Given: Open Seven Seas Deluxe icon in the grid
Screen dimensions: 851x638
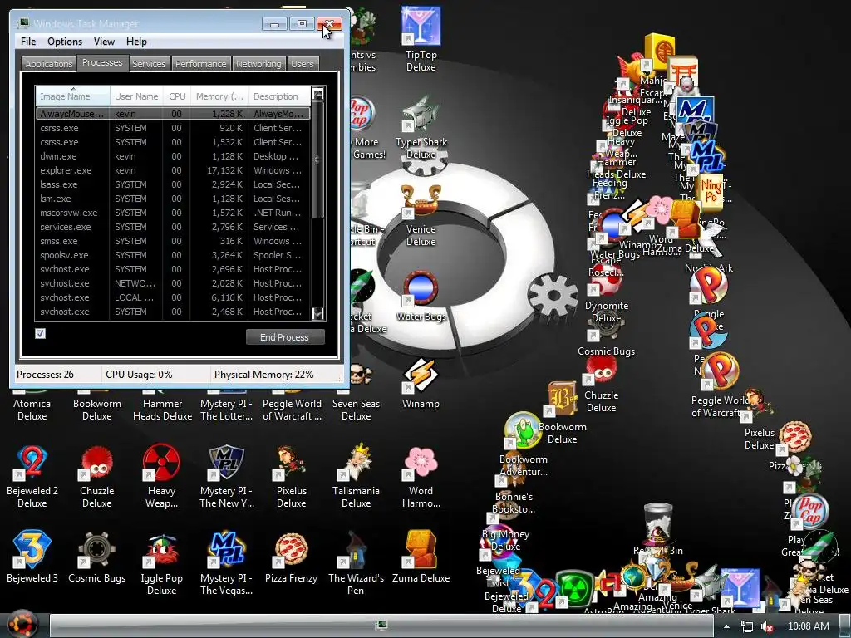Looking at the screenshot, I should pyautogui.click(x=356, y=395).
